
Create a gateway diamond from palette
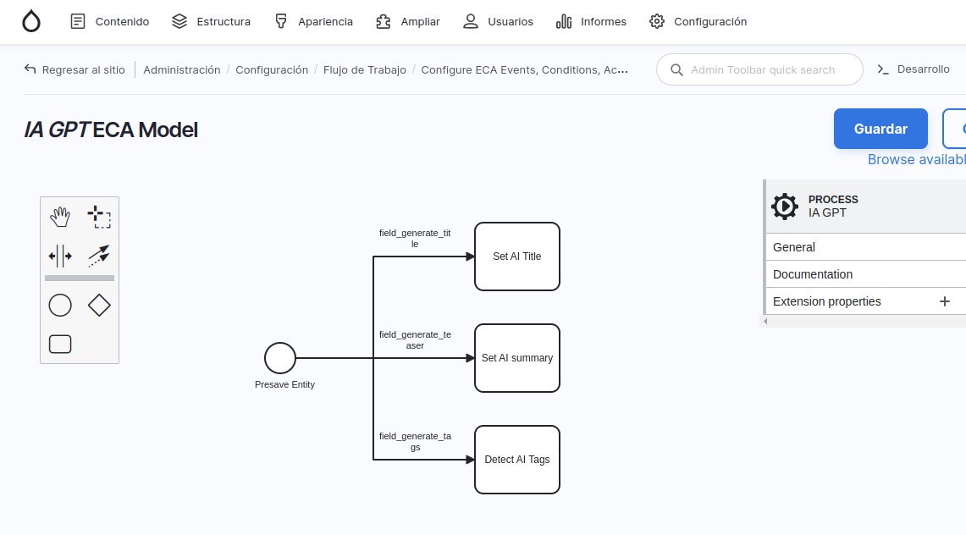click(99, 305)
